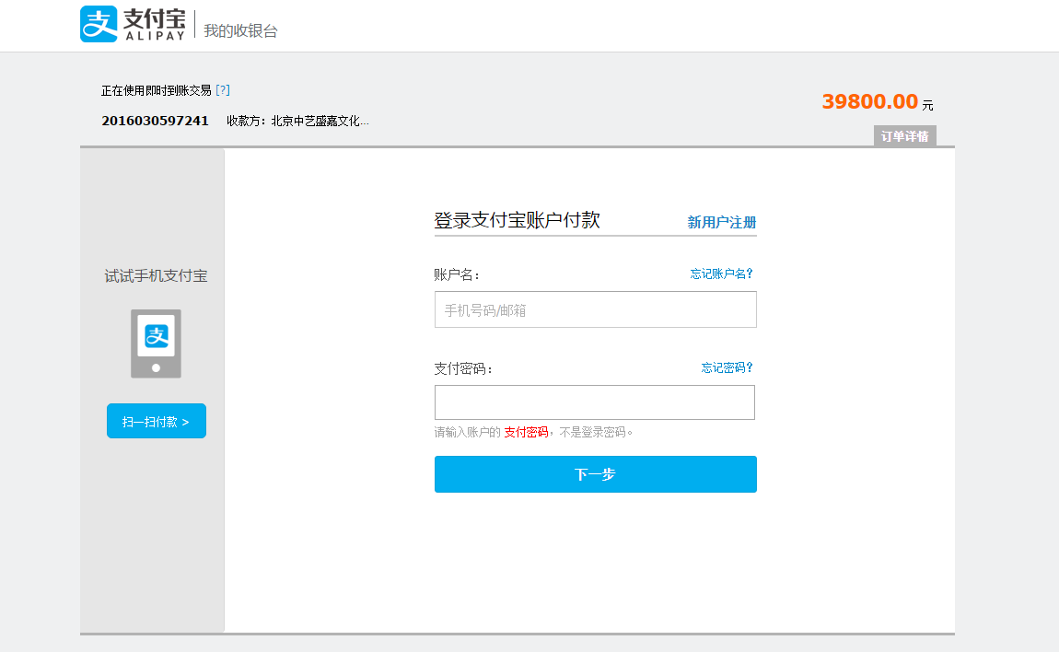The height and width of the screenshot is (652, 1059).
Task: Click the Alipay logo in the header
Action: 133,24
